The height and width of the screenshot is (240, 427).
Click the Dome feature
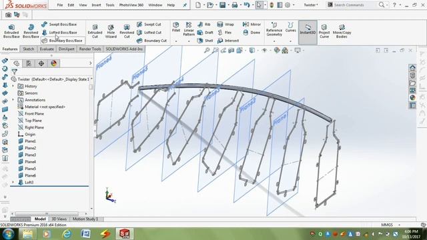[252, 33]
